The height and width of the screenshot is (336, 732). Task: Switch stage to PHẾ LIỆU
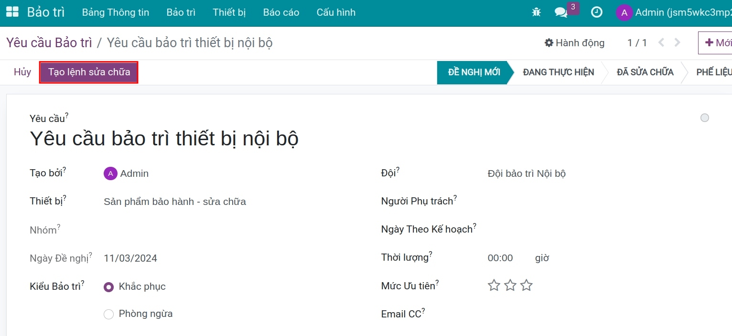click(x=713, y=72)
